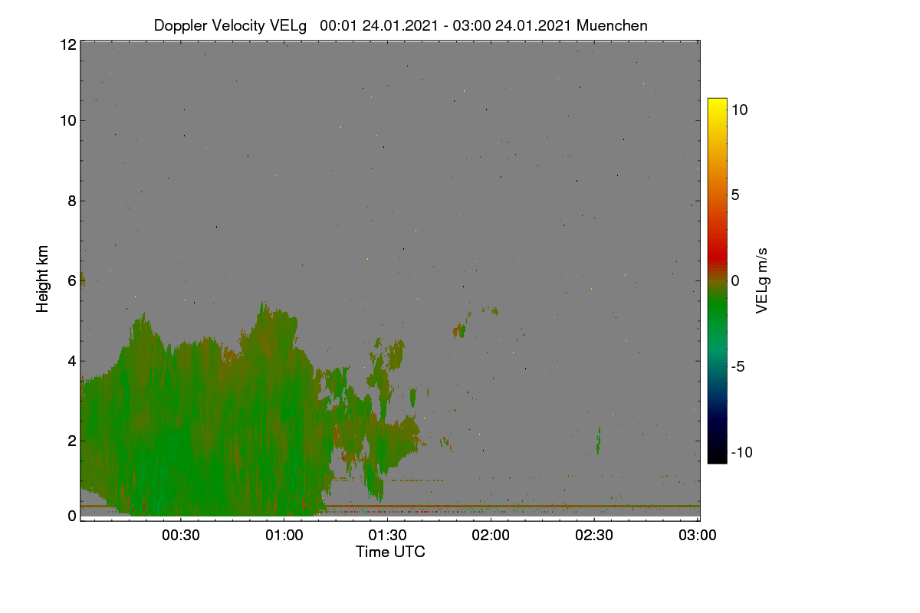Click the 'Height km' y-axis label
This screenshot has width=920, height=613.
[x=43, y=279]
